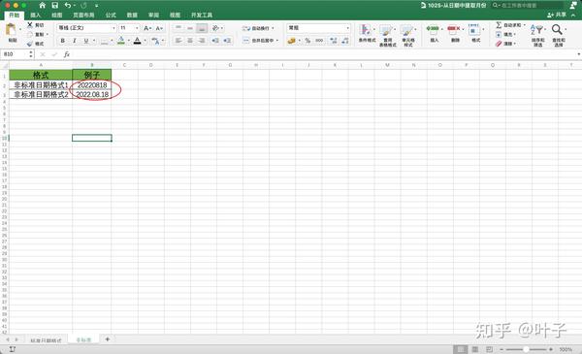This screenshot has height=354, width=582.
Task: Click the Cut scissors icon
Action: pos(30,25)
